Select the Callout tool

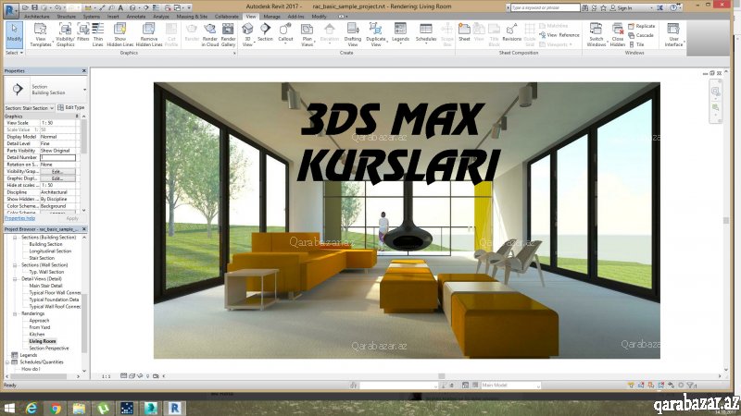(x=285, y=32)
